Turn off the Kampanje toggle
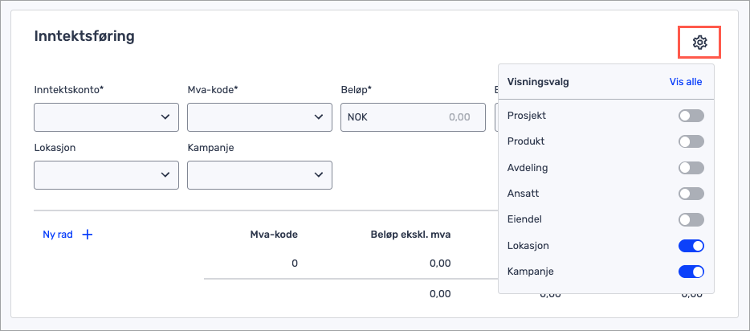The width and height of the screenshot is (750, 331). coord(691,272)
